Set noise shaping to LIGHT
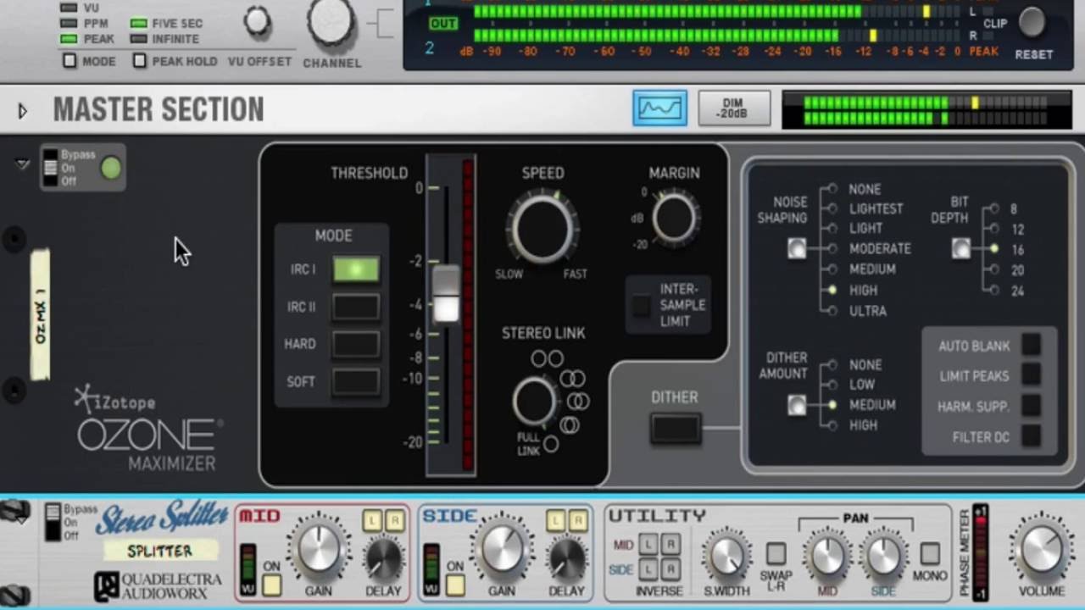 833,228
